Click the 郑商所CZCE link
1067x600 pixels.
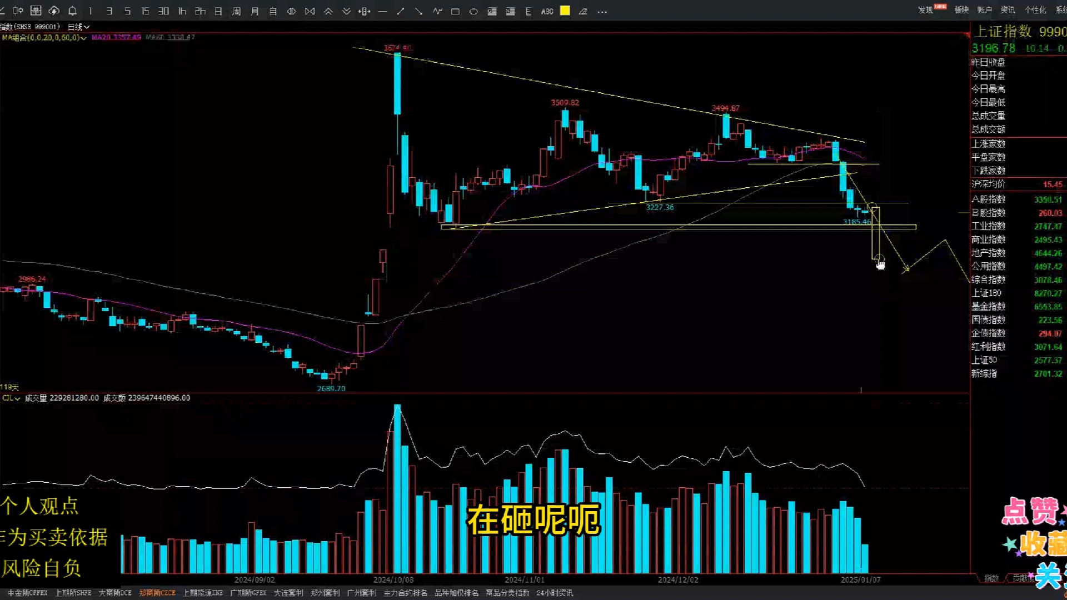click(x=157, y=593)
